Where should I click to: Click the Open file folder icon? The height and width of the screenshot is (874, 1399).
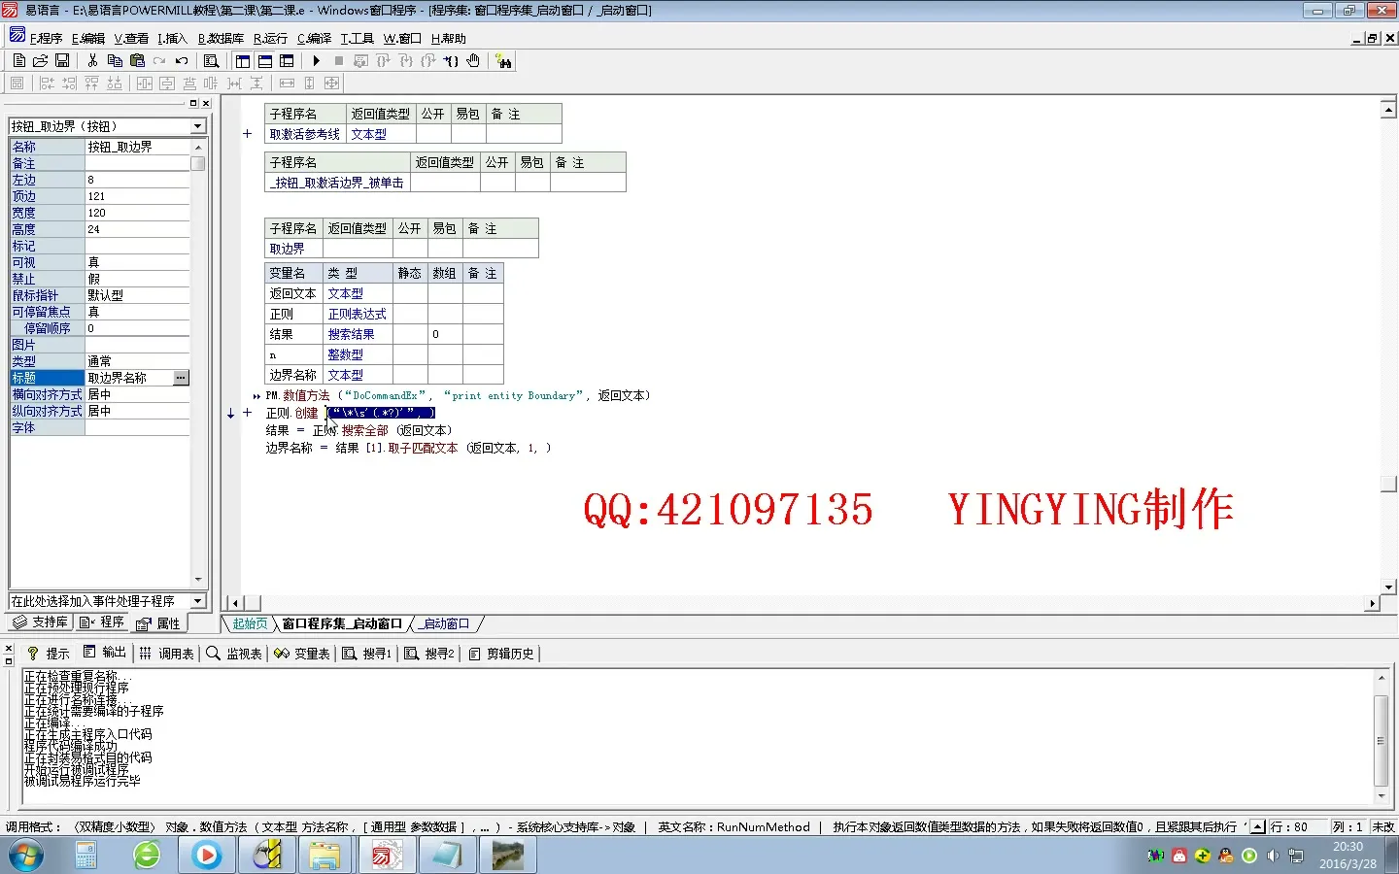point(41,61)
